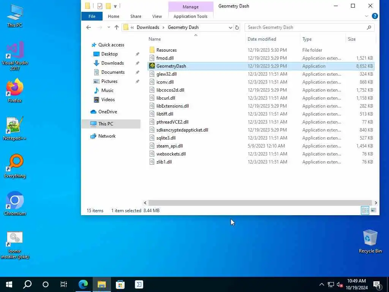Image resolution: width=389 pixels, height=292 pixels.
Task: Unpin Documents from Quick access
Action: (x=137, y=72)
